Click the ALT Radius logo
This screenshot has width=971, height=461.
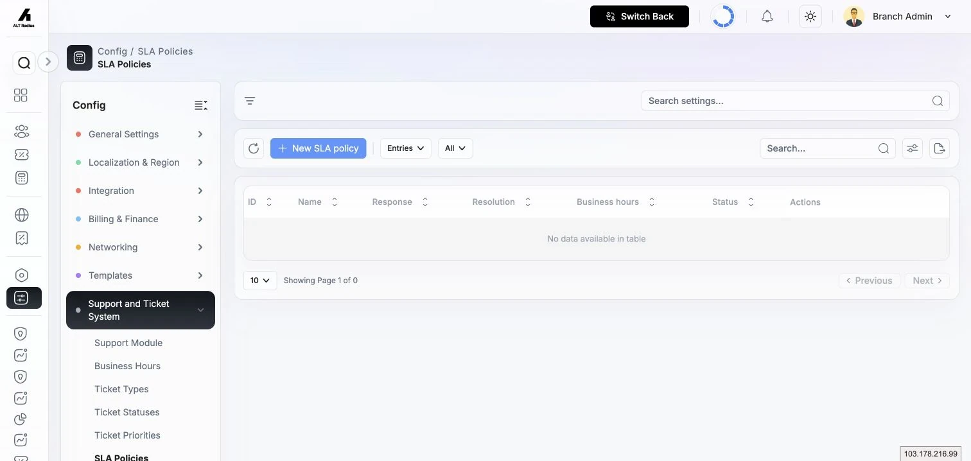24,17
